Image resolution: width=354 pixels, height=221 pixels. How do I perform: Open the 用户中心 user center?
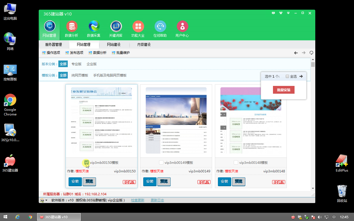click(182, 29)
